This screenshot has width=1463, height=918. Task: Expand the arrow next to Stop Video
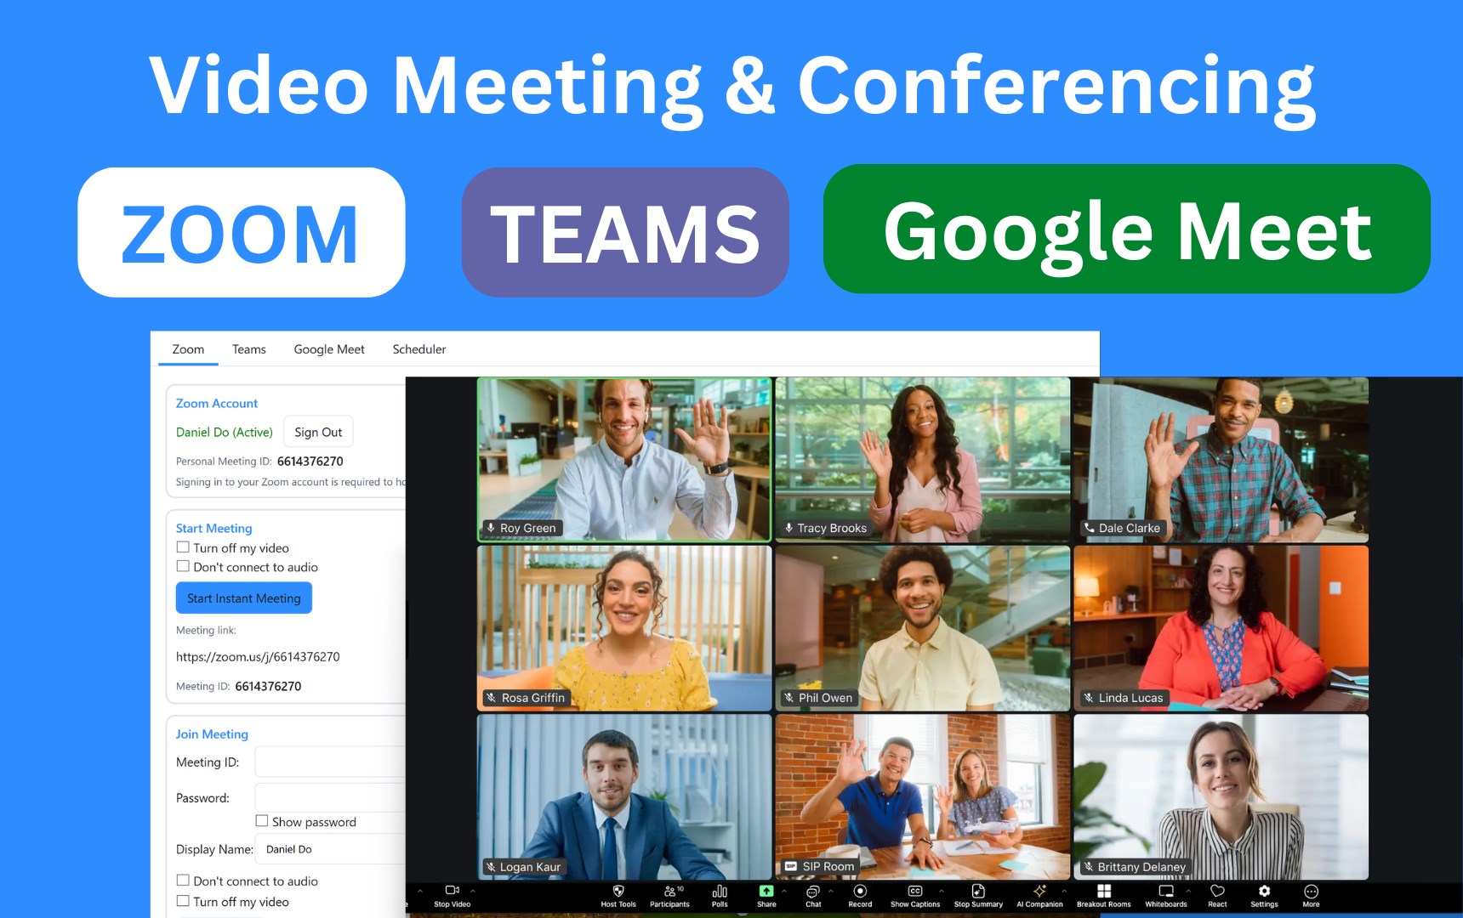(473, 891)
